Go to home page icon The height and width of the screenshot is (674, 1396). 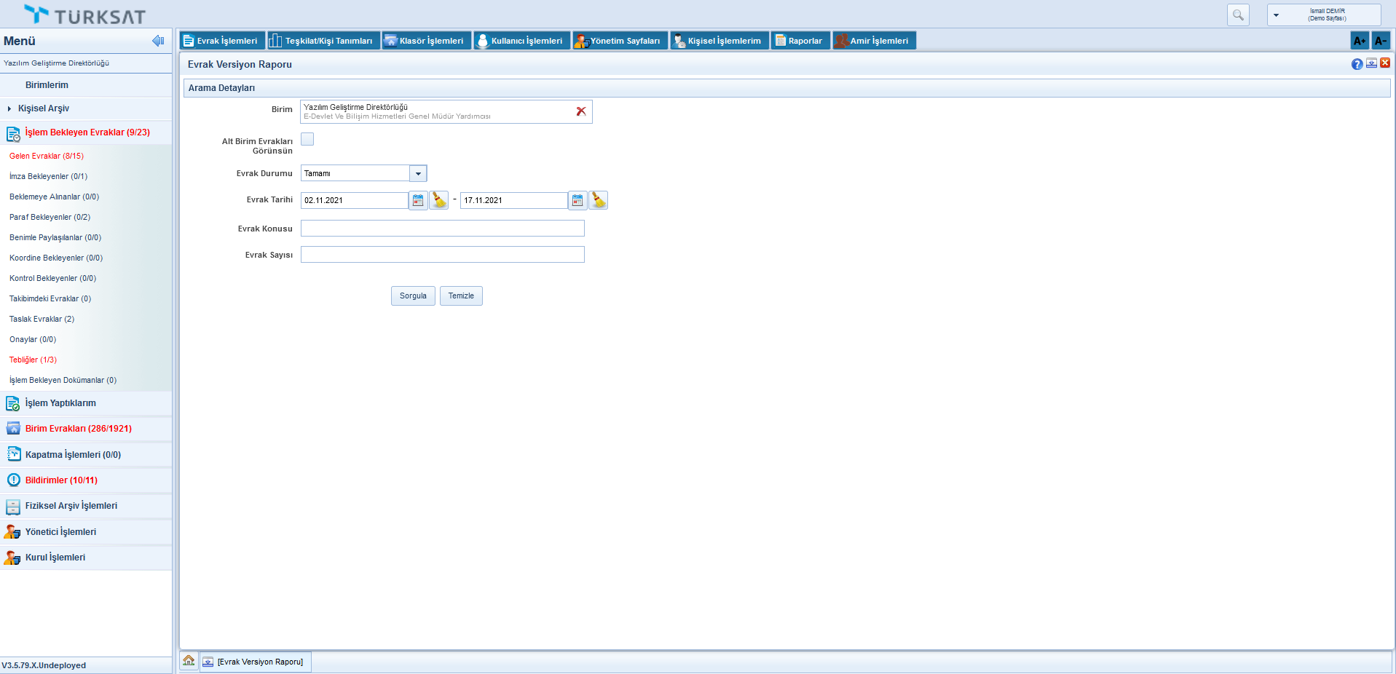[189, 661]
